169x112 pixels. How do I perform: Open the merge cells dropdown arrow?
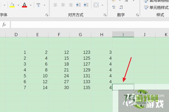tap(103, 5)
